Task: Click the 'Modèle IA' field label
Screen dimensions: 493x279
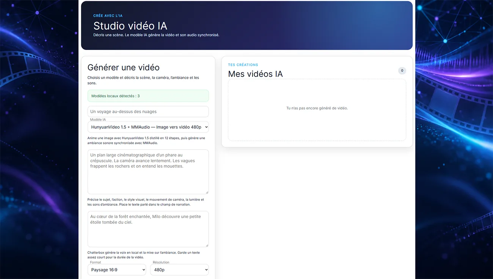Action: (98, 120)
